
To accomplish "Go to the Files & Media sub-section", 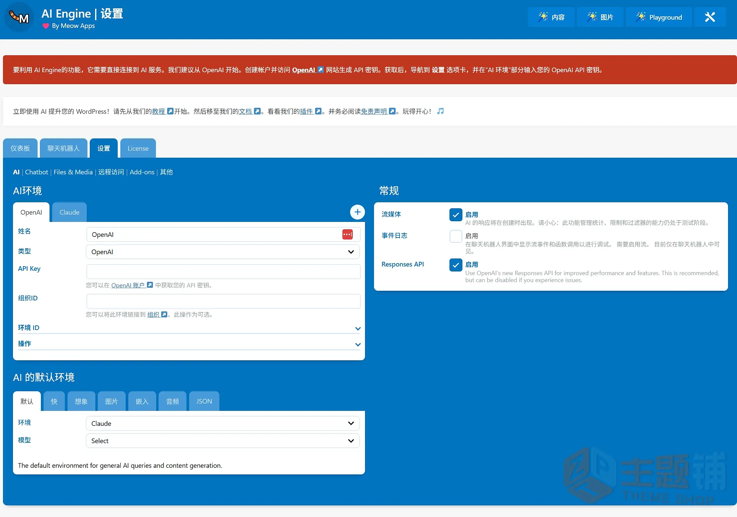I will [73, 172].
